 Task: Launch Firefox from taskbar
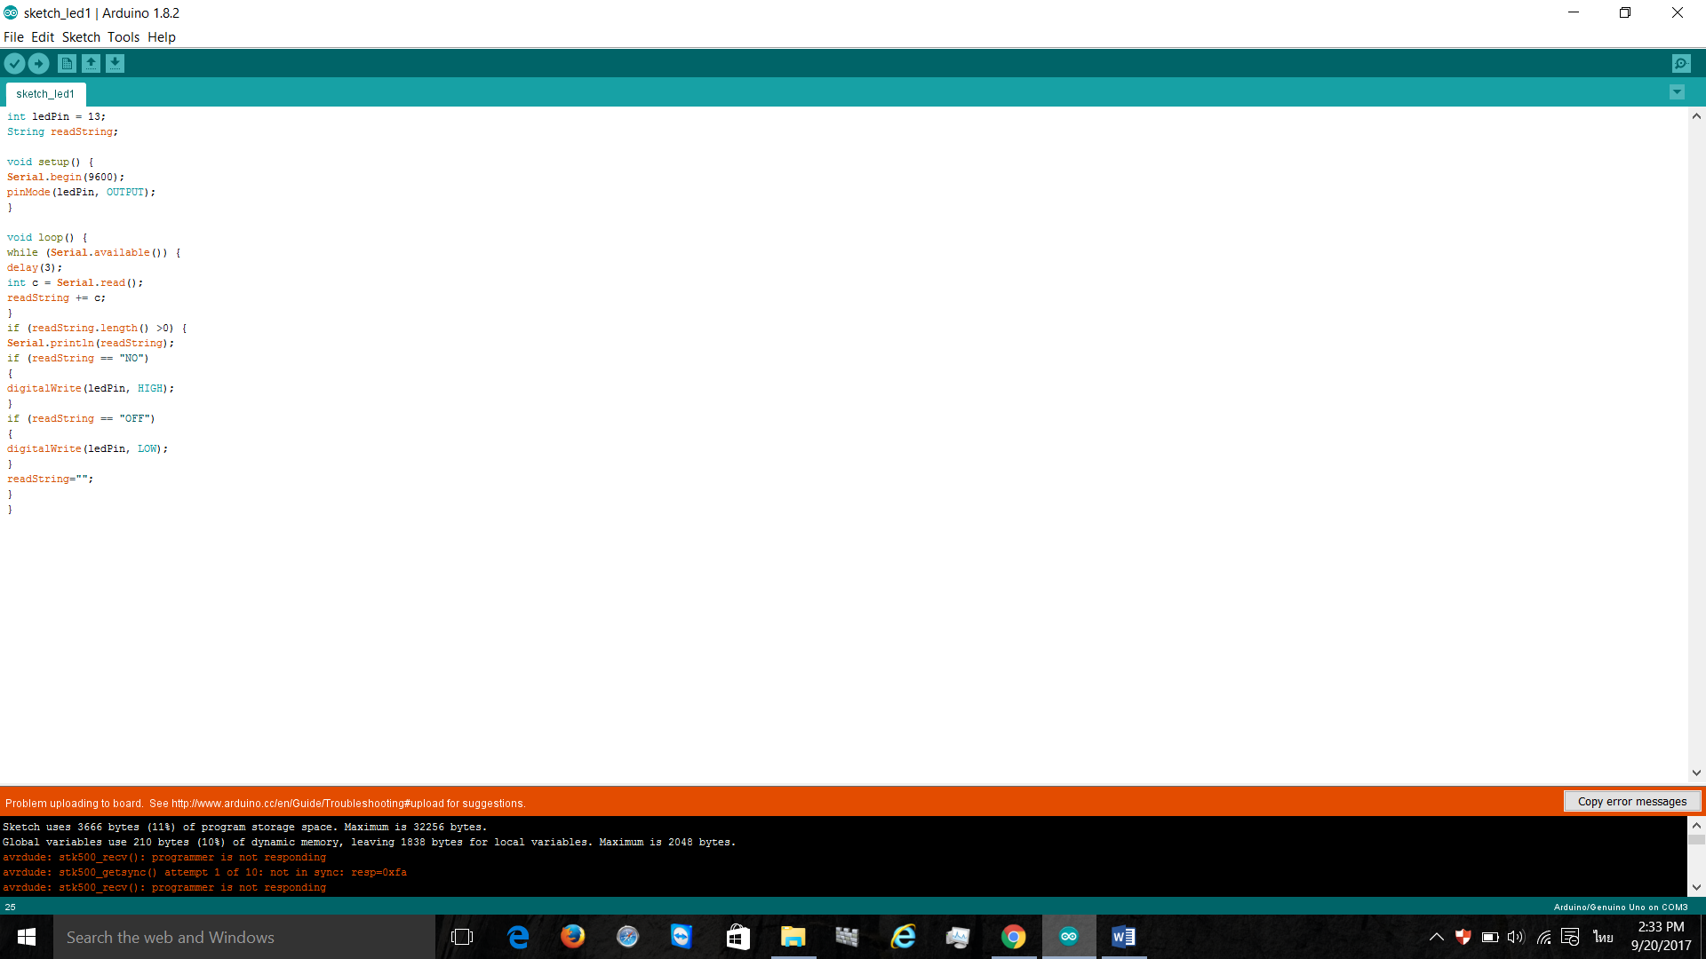(573, 937)
